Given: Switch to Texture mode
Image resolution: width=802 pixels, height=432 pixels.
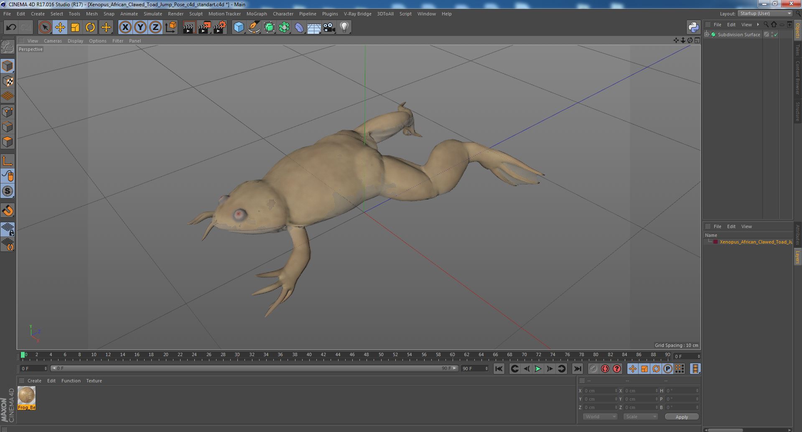Looking at the screenshot, I should click(8, 81).
